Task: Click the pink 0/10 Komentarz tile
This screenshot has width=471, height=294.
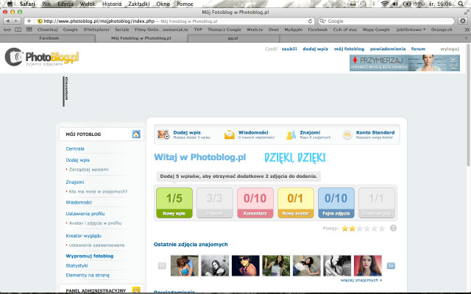Action: pos(255,203)
